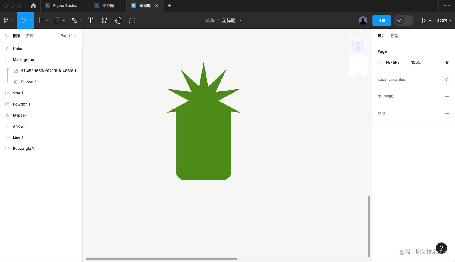Edit the F5F5F5 hex color field
The image size is (455, 262).
[x=393, y=63]
